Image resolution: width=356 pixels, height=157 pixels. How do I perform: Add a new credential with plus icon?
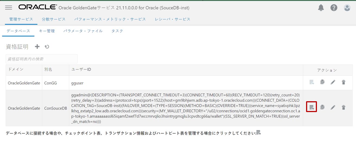coord(37,47)
